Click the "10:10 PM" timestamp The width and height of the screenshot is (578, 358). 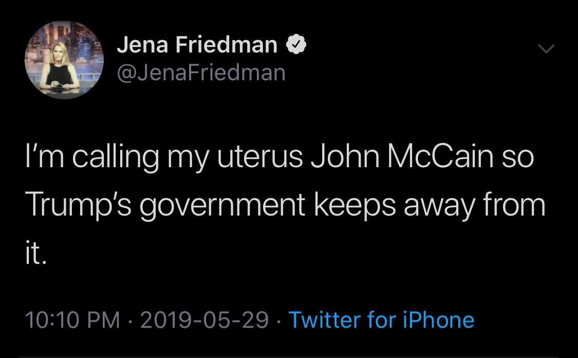point(71,320)
